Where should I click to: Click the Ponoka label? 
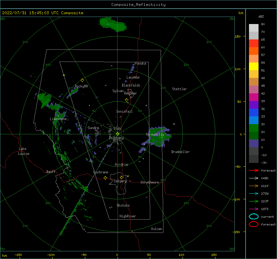pos(140,63)
